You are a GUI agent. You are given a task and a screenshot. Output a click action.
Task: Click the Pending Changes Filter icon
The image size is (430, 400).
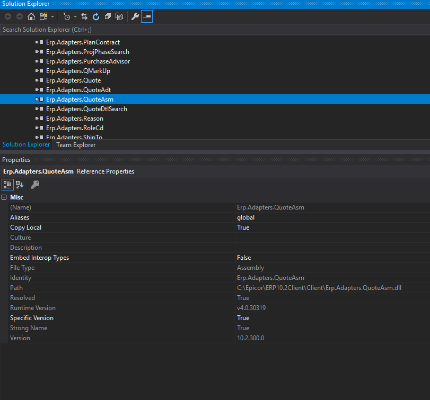click(67, 17)
